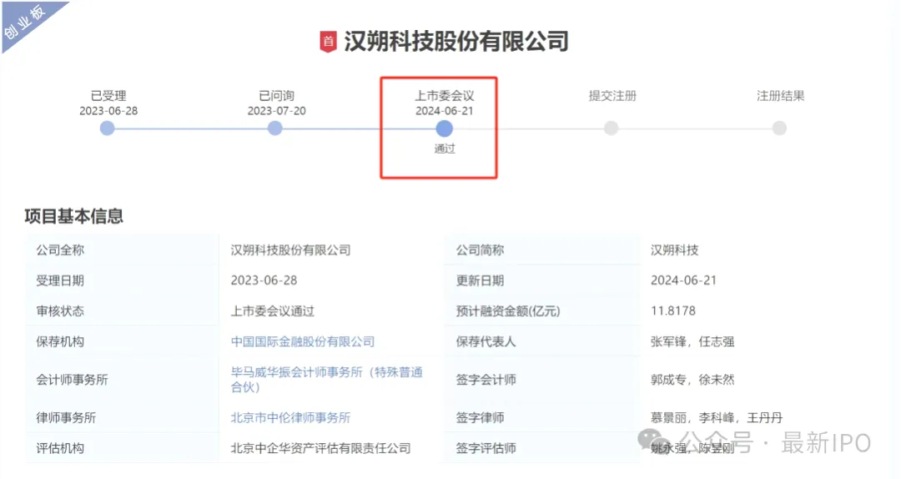Image resolution: width=901 pixels, height=479 pixels.
Task: Click the 保荐机构 field label
Action: [x=60, y=341]
